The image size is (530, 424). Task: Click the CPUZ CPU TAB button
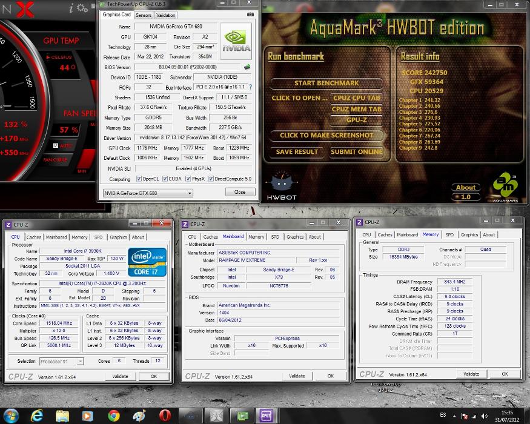pyautogui.click(x=357, y=98)
